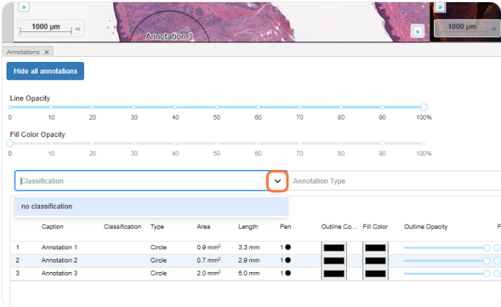Click the Line Opacity slider handle
The image size is (501, 307).
[x=424, y=107]
